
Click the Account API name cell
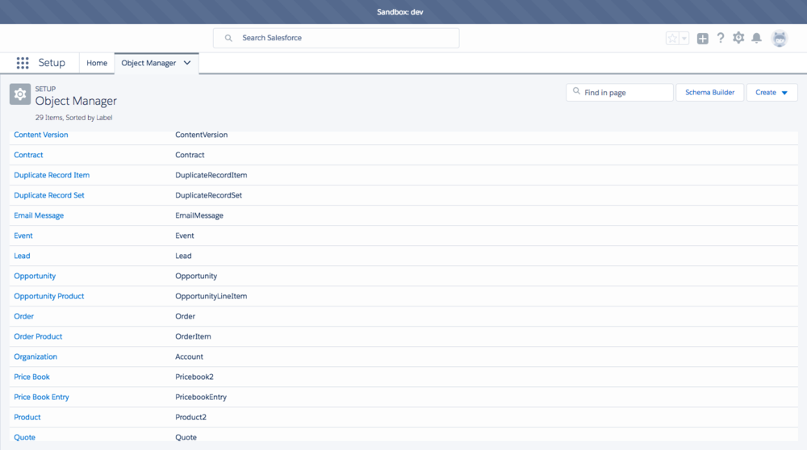[189, 356]
